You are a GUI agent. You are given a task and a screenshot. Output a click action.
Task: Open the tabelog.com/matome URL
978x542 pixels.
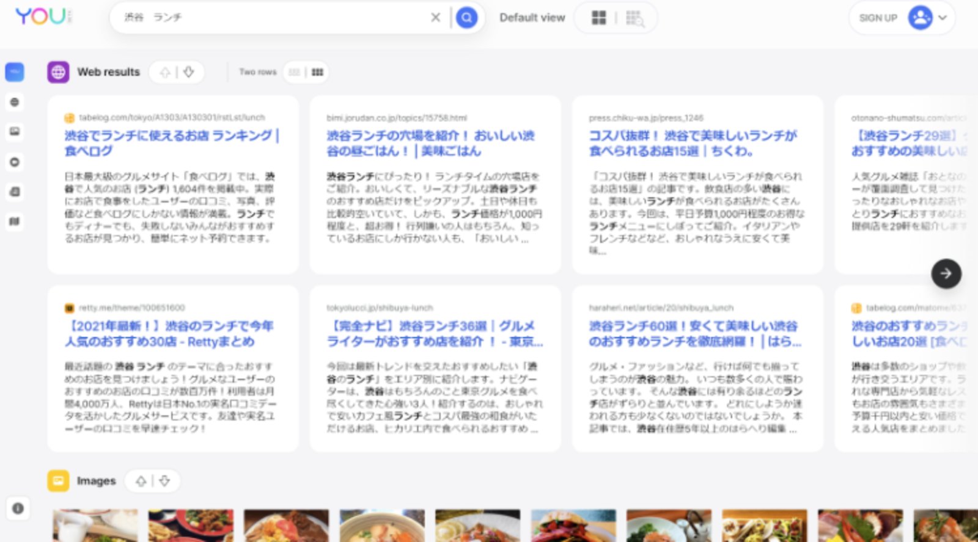coord(916,308)
